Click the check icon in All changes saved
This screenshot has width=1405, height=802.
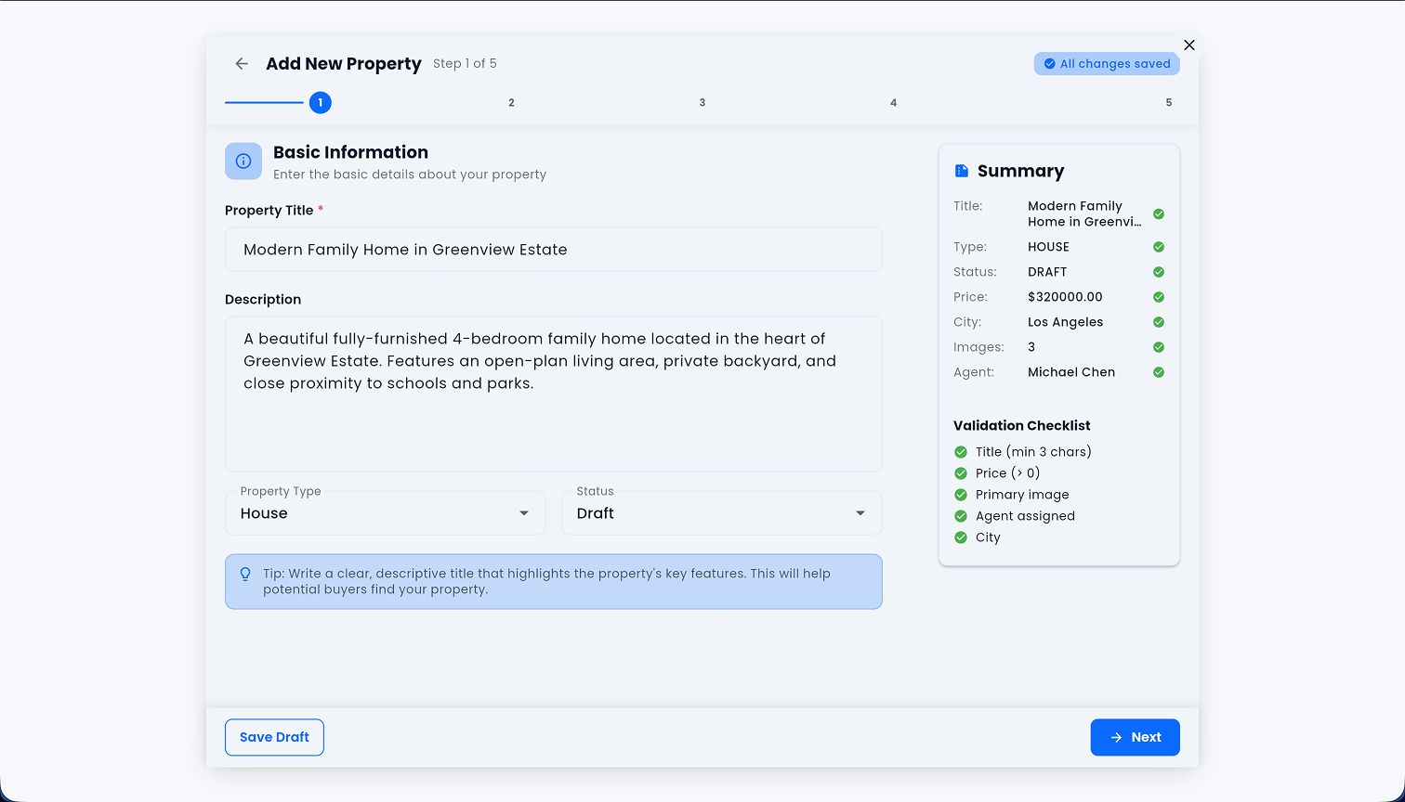1049,64
